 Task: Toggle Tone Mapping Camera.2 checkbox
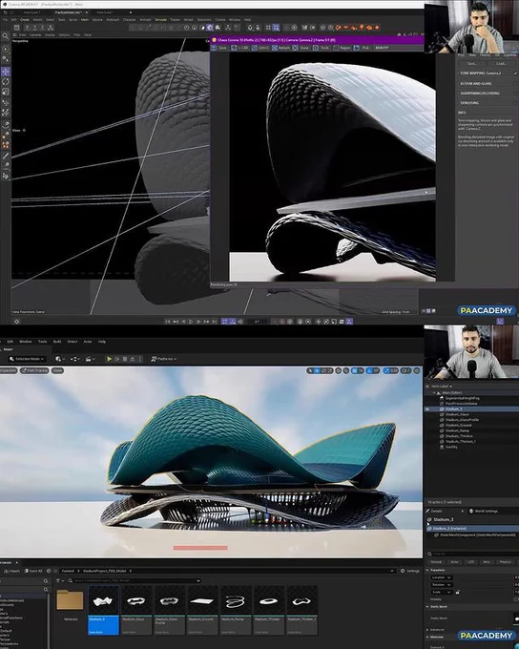[516, 73]
